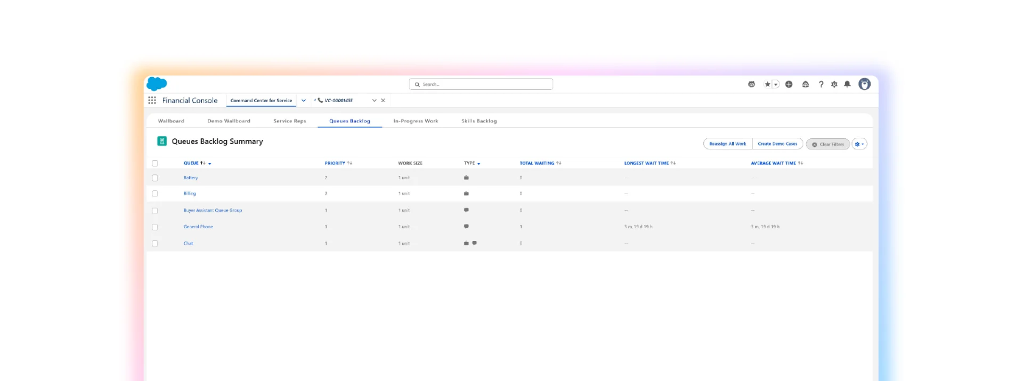Click the search magnifier icon
1023x381 pixels.
(417, 85)
